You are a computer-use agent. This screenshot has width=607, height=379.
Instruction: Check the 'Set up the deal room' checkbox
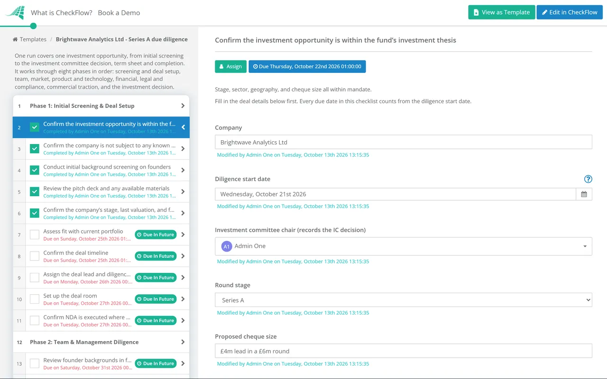[35, 299]
